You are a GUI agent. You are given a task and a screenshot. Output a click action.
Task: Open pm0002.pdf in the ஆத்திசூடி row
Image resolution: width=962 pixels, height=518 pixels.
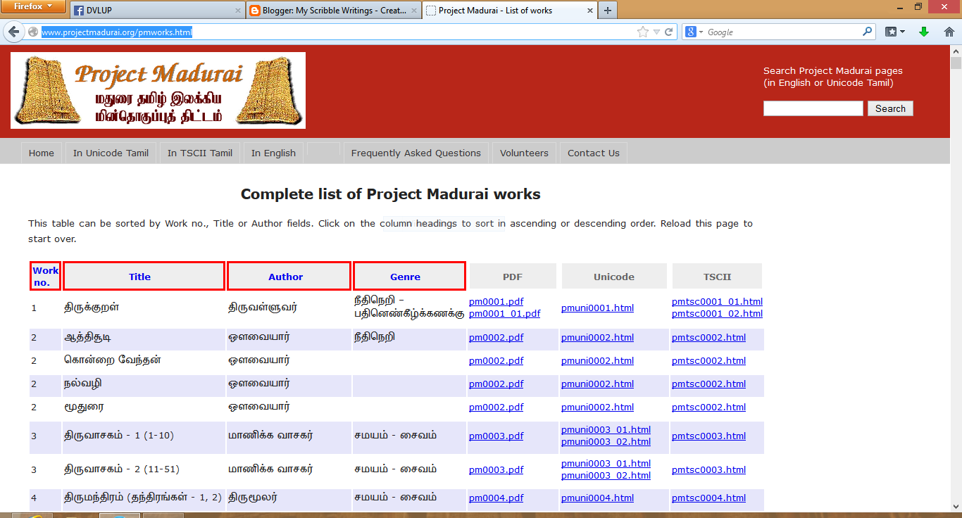[x=496, y=338]
